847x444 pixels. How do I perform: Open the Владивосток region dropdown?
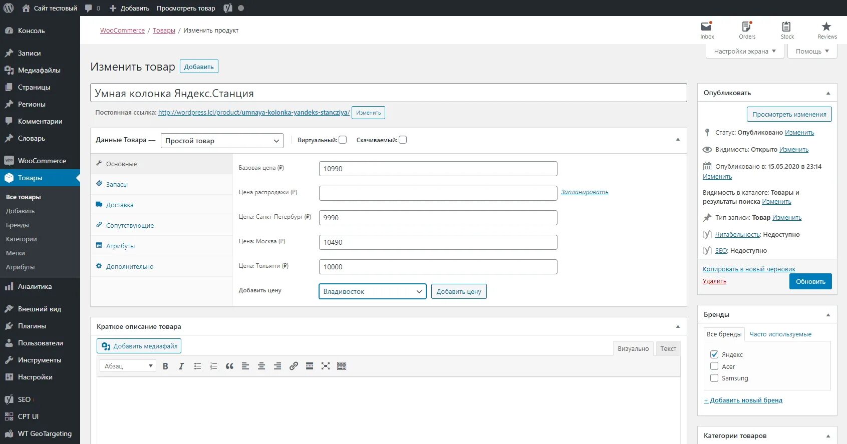(x=372, y=291)
